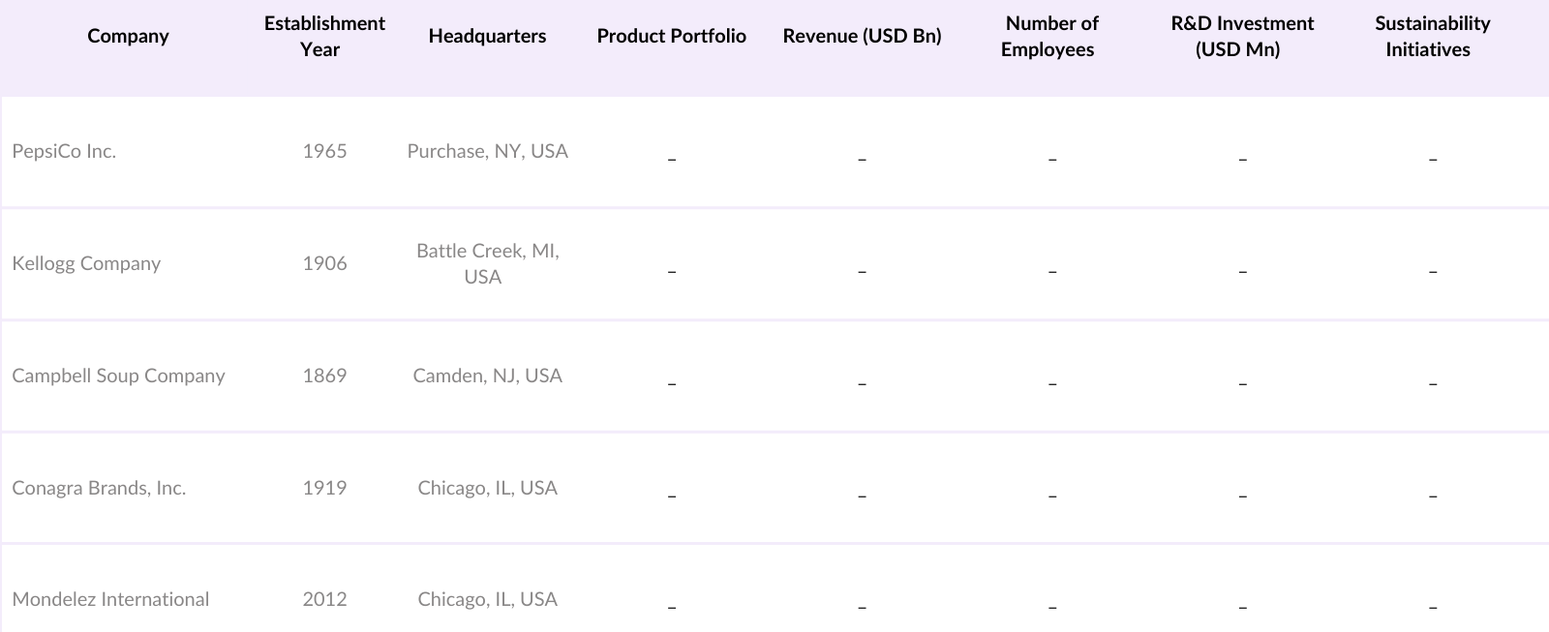Select the Headquarters column header

point(487,36)
